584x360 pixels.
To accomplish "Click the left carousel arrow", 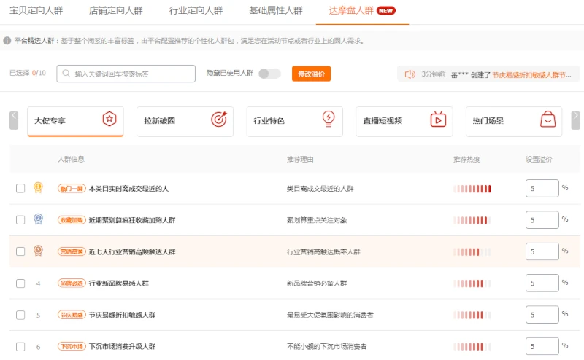I will pyautogui.click(x=14, y=120).
